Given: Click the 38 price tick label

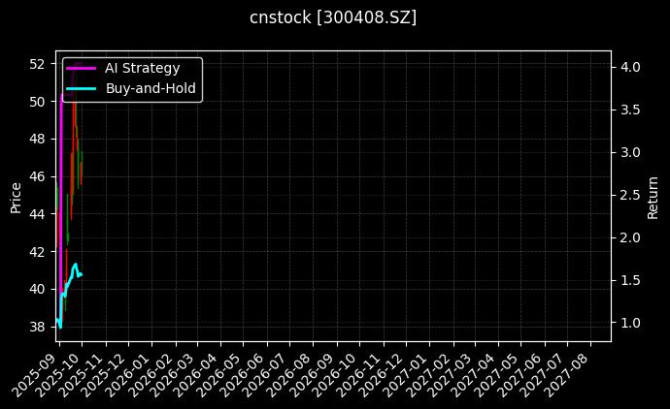Looking at the screenshot, I should pos(38,327).
